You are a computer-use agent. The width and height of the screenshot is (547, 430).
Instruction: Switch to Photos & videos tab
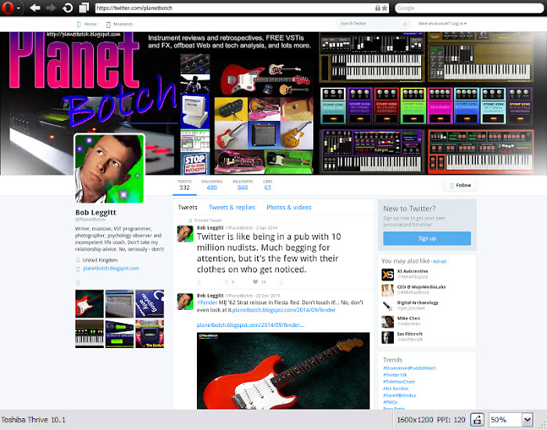289,208
